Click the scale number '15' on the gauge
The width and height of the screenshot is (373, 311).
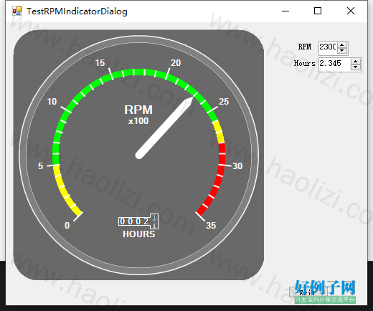[100, 63]
